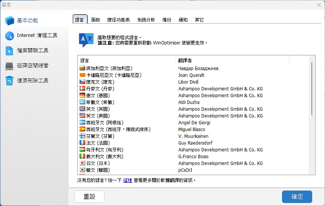Select the UK flag icon
The height and width of the screenshot is (206, 325).
click(82, 109)
